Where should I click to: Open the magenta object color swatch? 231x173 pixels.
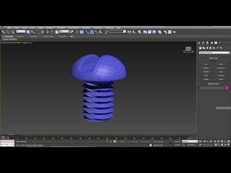[x=227, y=88]
